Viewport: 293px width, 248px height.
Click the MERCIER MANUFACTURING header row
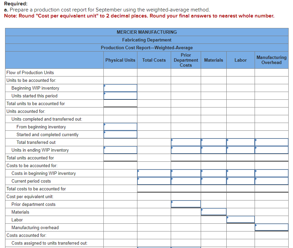click(x=146, y=32)
